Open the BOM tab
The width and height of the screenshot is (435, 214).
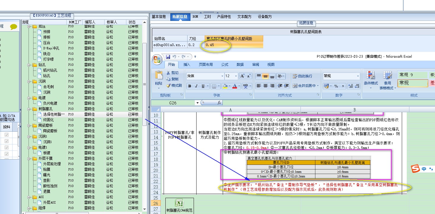click(195, 17)
